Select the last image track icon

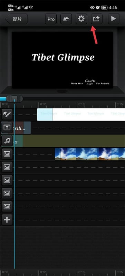(7, 206)
